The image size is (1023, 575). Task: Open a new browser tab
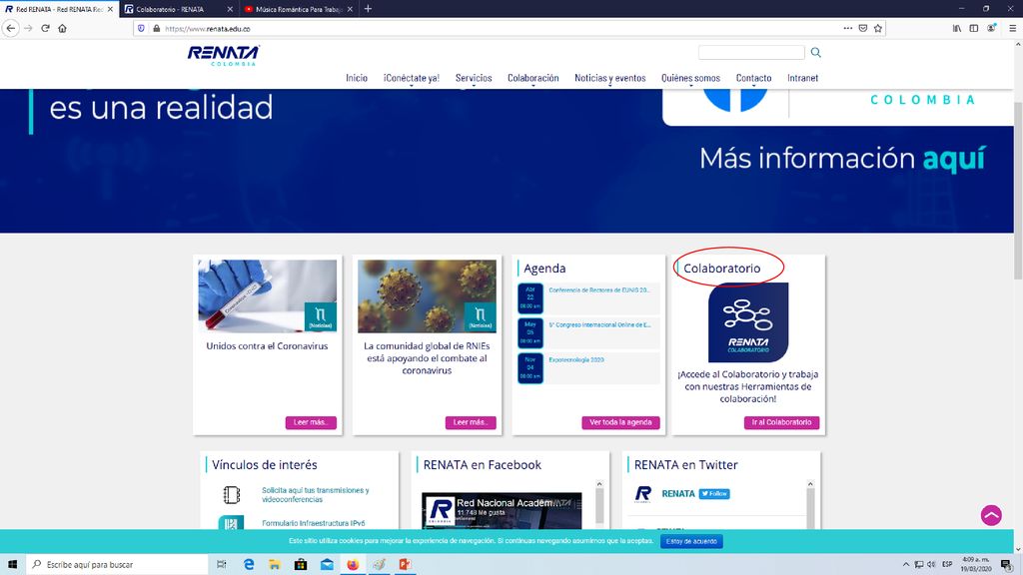coord(368,8)
